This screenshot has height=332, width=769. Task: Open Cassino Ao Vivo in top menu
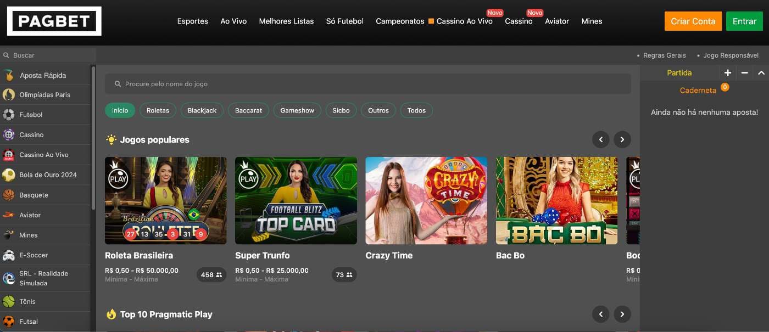pos(465,21)
